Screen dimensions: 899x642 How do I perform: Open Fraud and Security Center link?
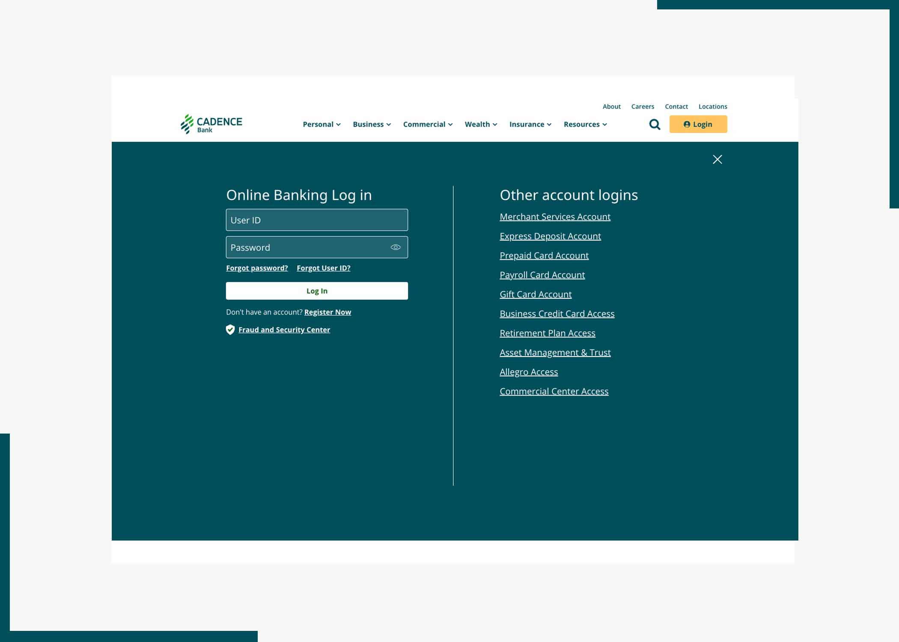pos(284,330)
